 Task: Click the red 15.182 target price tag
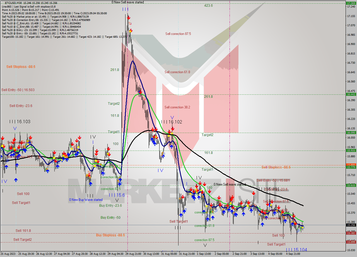(x=351, y=233)
